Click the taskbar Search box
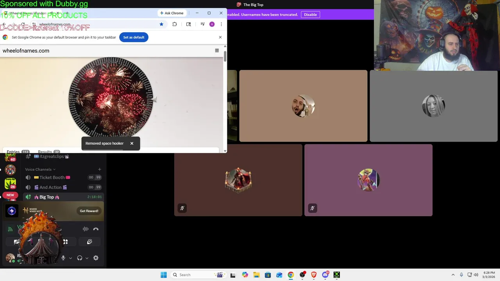 [x=198, y=275]
